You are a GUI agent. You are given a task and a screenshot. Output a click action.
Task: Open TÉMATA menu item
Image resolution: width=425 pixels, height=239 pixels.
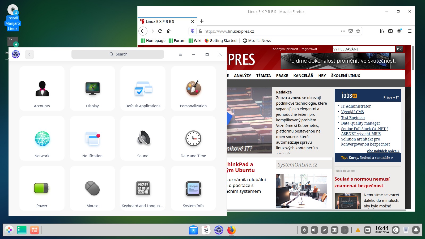[x=263, y=76]
